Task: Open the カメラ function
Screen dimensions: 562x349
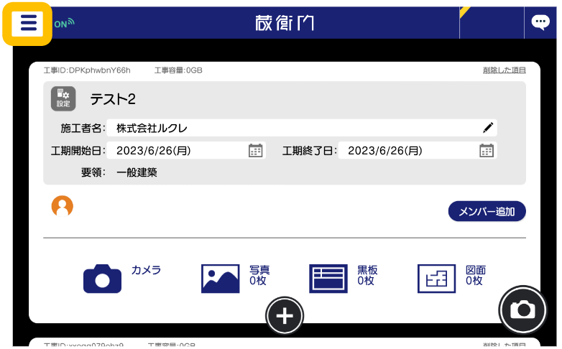Action: (122, 279)
